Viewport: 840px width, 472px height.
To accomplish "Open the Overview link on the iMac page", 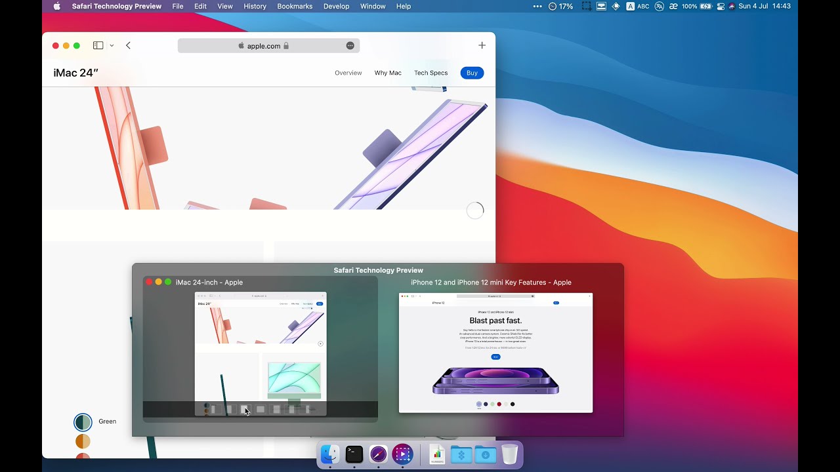I will [x=348, y=73].
